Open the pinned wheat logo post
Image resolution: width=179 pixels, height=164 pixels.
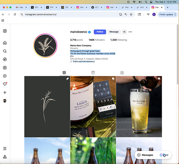pos(47,106)
